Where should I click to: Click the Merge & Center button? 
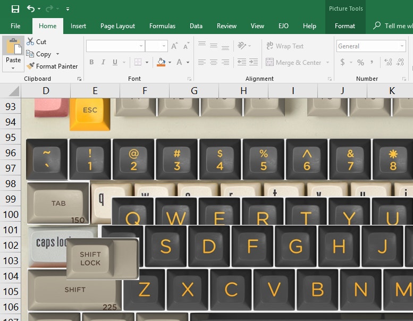click(x=293, y=63)
